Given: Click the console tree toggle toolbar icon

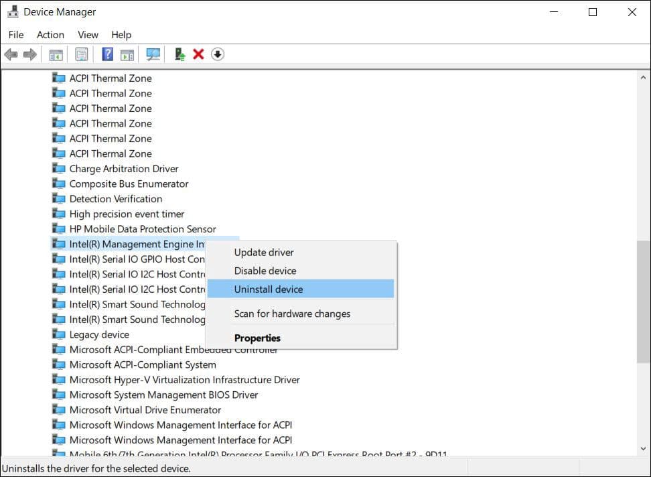Looking at the screenshot, I should pos(56,54).
